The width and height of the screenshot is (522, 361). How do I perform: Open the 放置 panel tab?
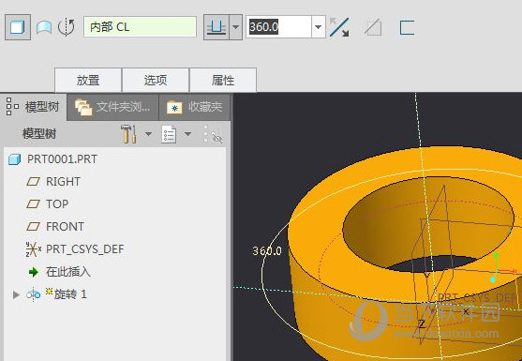click(x=88, y=80)
